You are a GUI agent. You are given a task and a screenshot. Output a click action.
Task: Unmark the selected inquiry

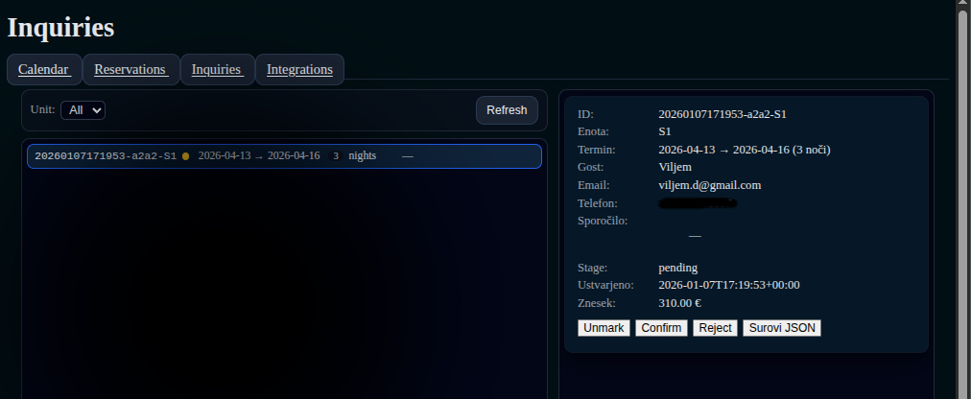(604, 328)
